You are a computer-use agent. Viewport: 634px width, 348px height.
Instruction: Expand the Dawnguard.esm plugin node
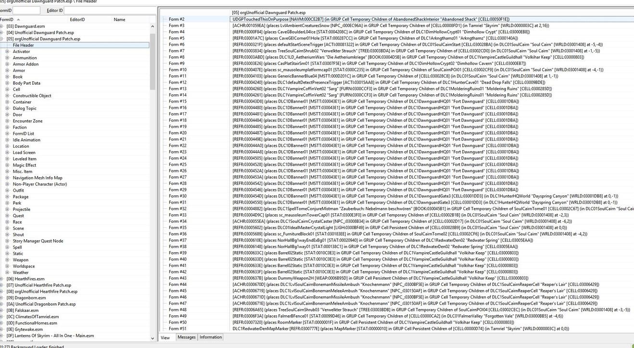coord(1,26)
